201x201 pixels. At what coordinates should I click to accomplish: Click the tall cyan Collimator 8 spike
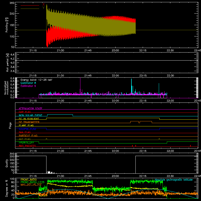(131, 86)
